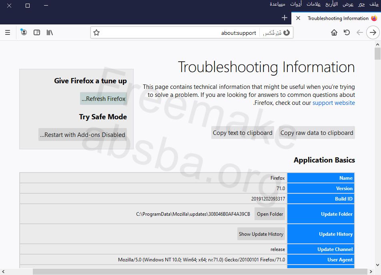This screenshot has height=275, width=381.
Task: Click the فَيَرفُكس identity label in the address bar
Action: (272, 33)
